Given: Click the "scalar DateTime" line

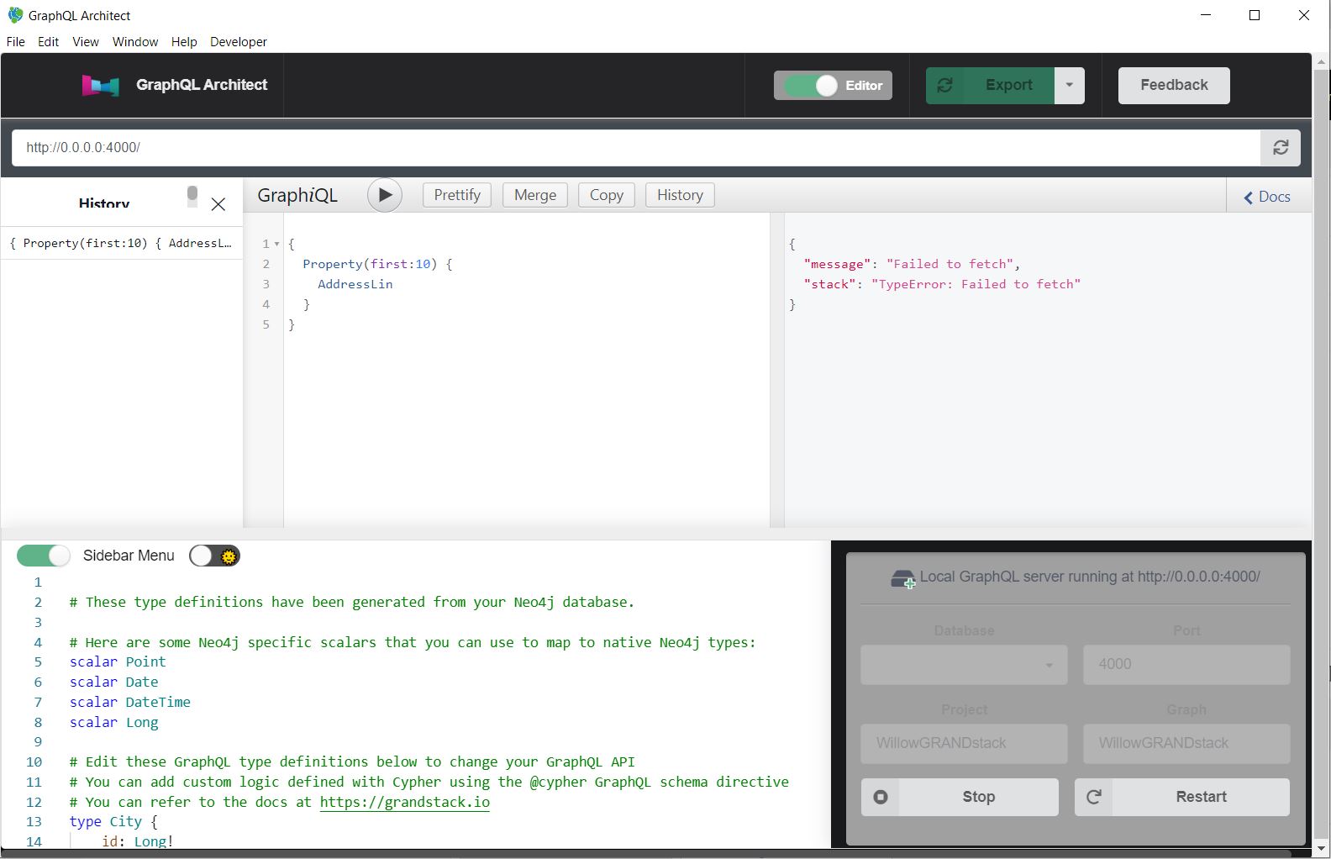Looking at the screenshot, I should pos(130,702).
